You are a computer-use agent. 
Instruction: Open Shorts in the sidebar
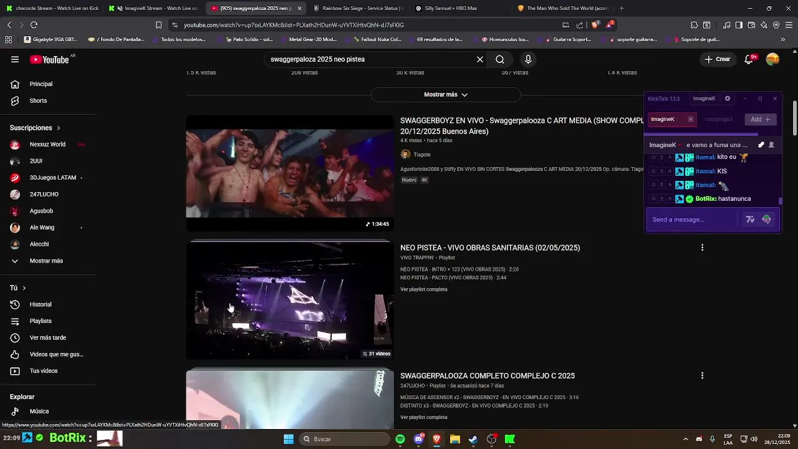pos(38,100)
